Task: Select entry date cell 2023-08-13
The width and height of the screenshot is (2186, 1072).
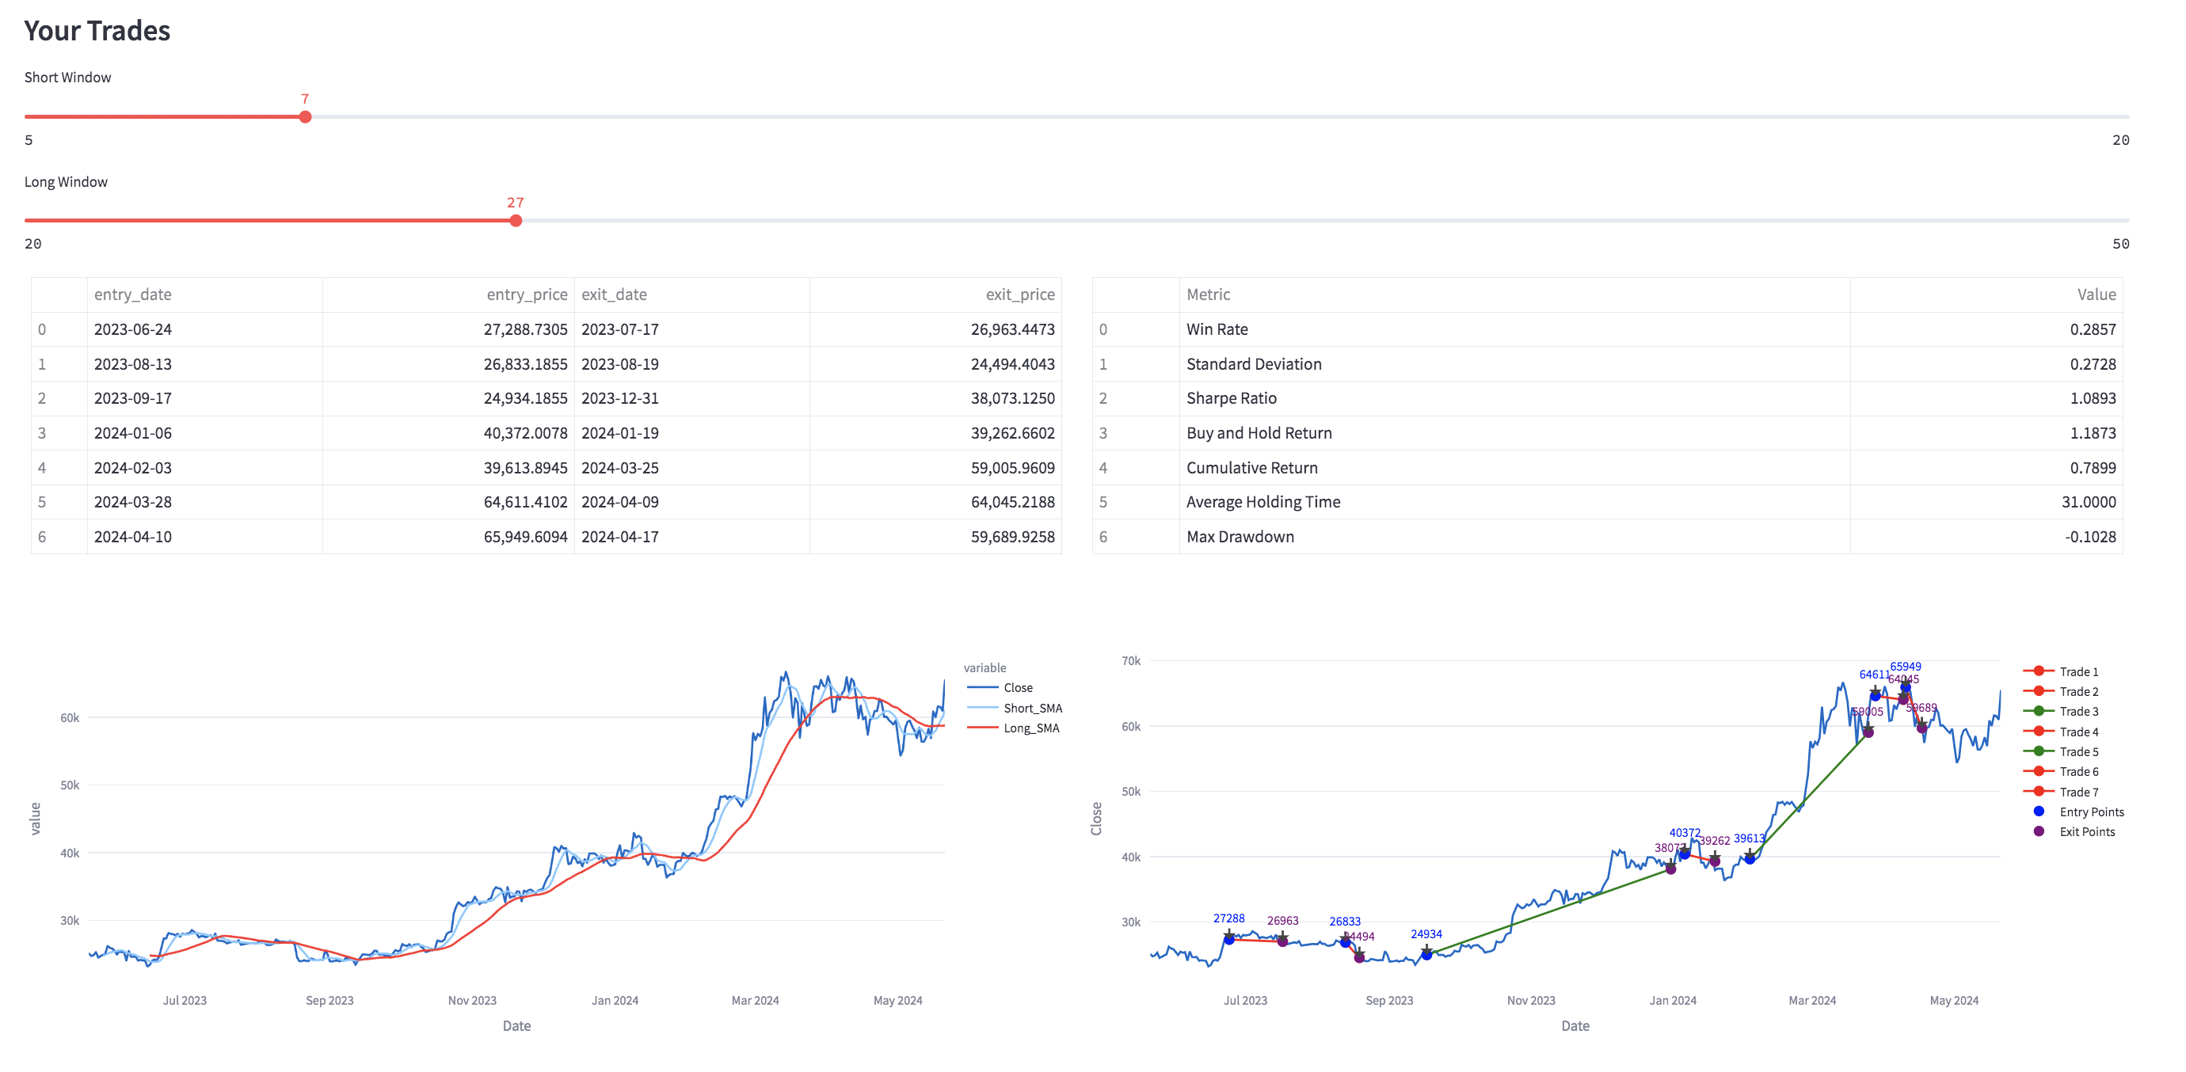Action: click(204, 364)
